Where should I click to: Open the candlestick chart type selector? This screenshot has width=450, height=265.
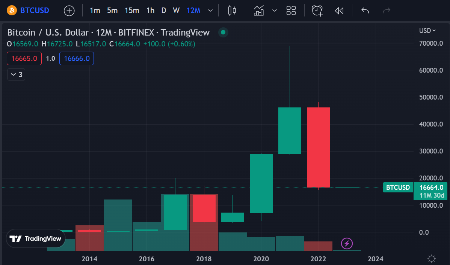coord(232,10)
